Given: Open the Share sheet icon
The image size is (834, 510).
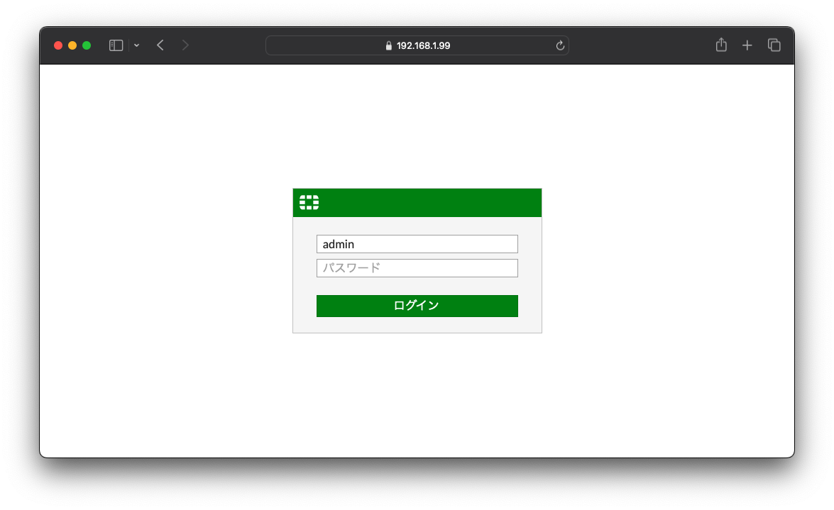Looking at the screenshot, I should [721, 45].
